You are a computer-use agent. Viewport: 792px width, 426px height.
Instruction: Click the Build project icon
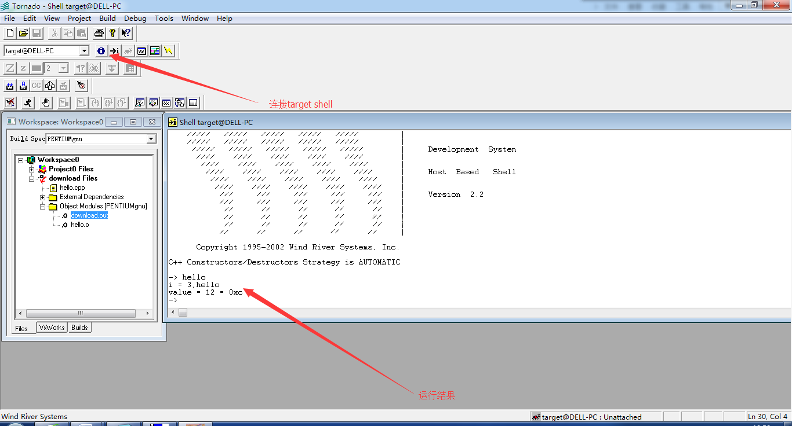(x=10, y=86)
